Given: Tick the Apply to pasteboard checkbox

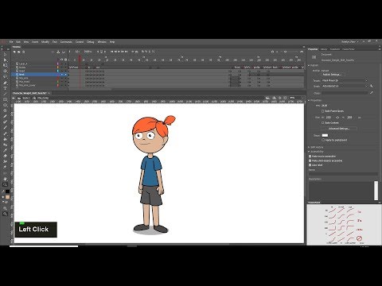Looking at the screenshot, I should coord(323,140).
